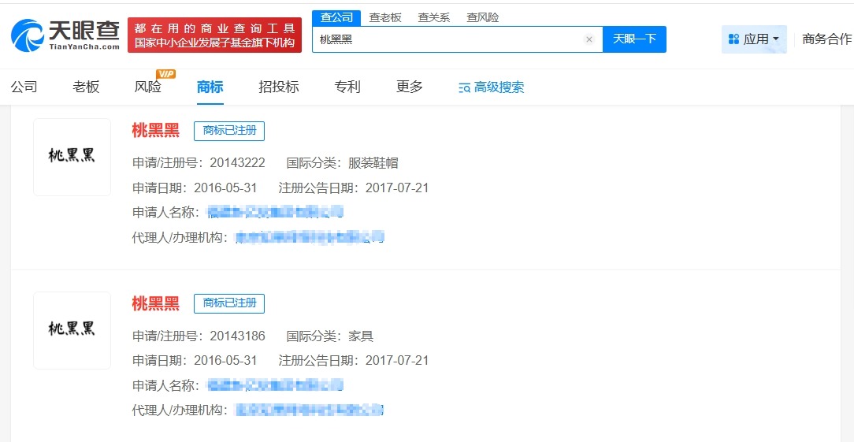
Task: Click the apps grid icon
Action: point(733,39)
